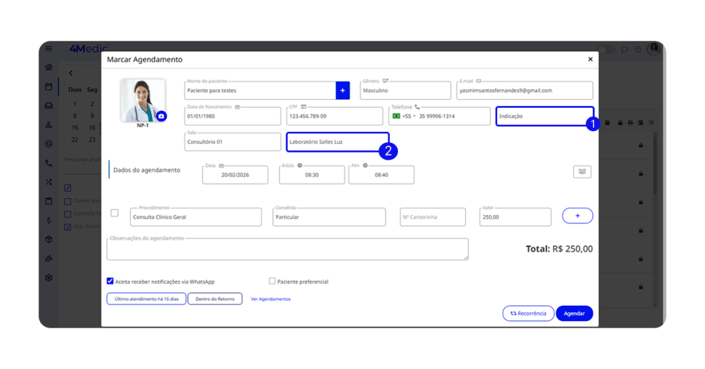705x369 pixels.
Task: Expand the Sala dropdown with Consultório 01
Action: pos(232,142)
